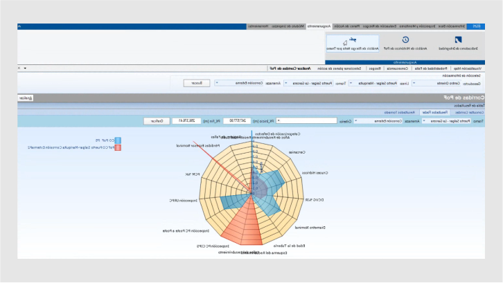Switch to the Resultados Tornado tab
The width and height of the screenshot is (503, 283).
(x=399, y=113)
